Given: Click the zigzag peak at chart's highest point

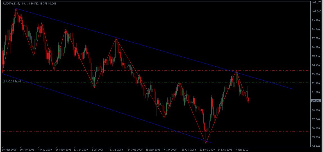Looking at the screenshot, I should (x=16, y=9).
